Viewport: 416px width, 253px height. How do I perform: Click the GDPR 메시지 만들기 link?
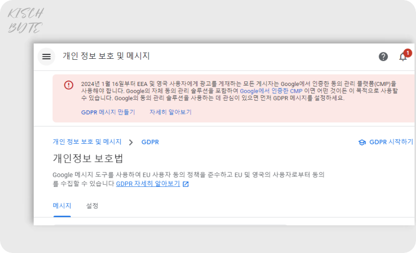coord(108,112)
